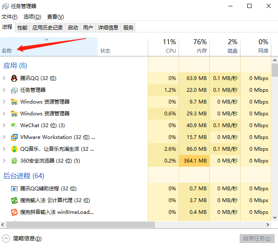278x248 pixels.
Task: Switch to the 性能 tab
Action: pos(22,28)
